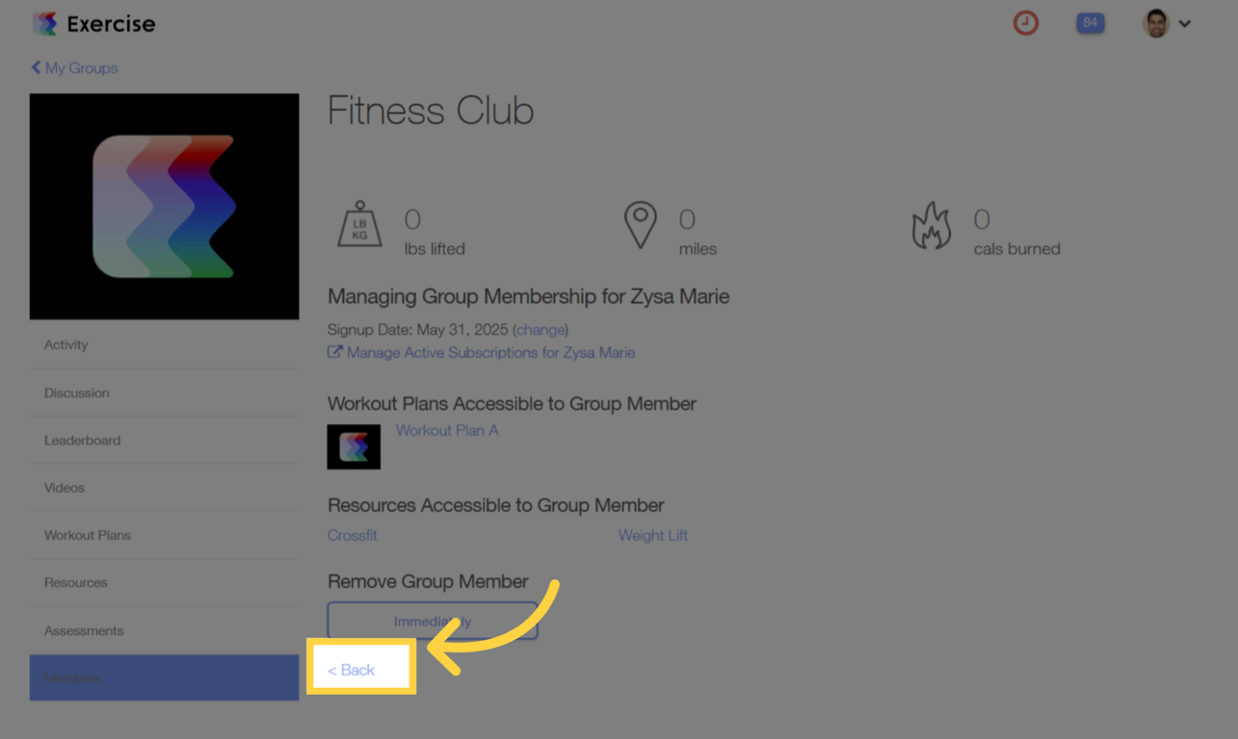Viewport: 1238px width, 739px height.
Task: Click the Workout Plan A thumbnail
Action: (354, 446)
